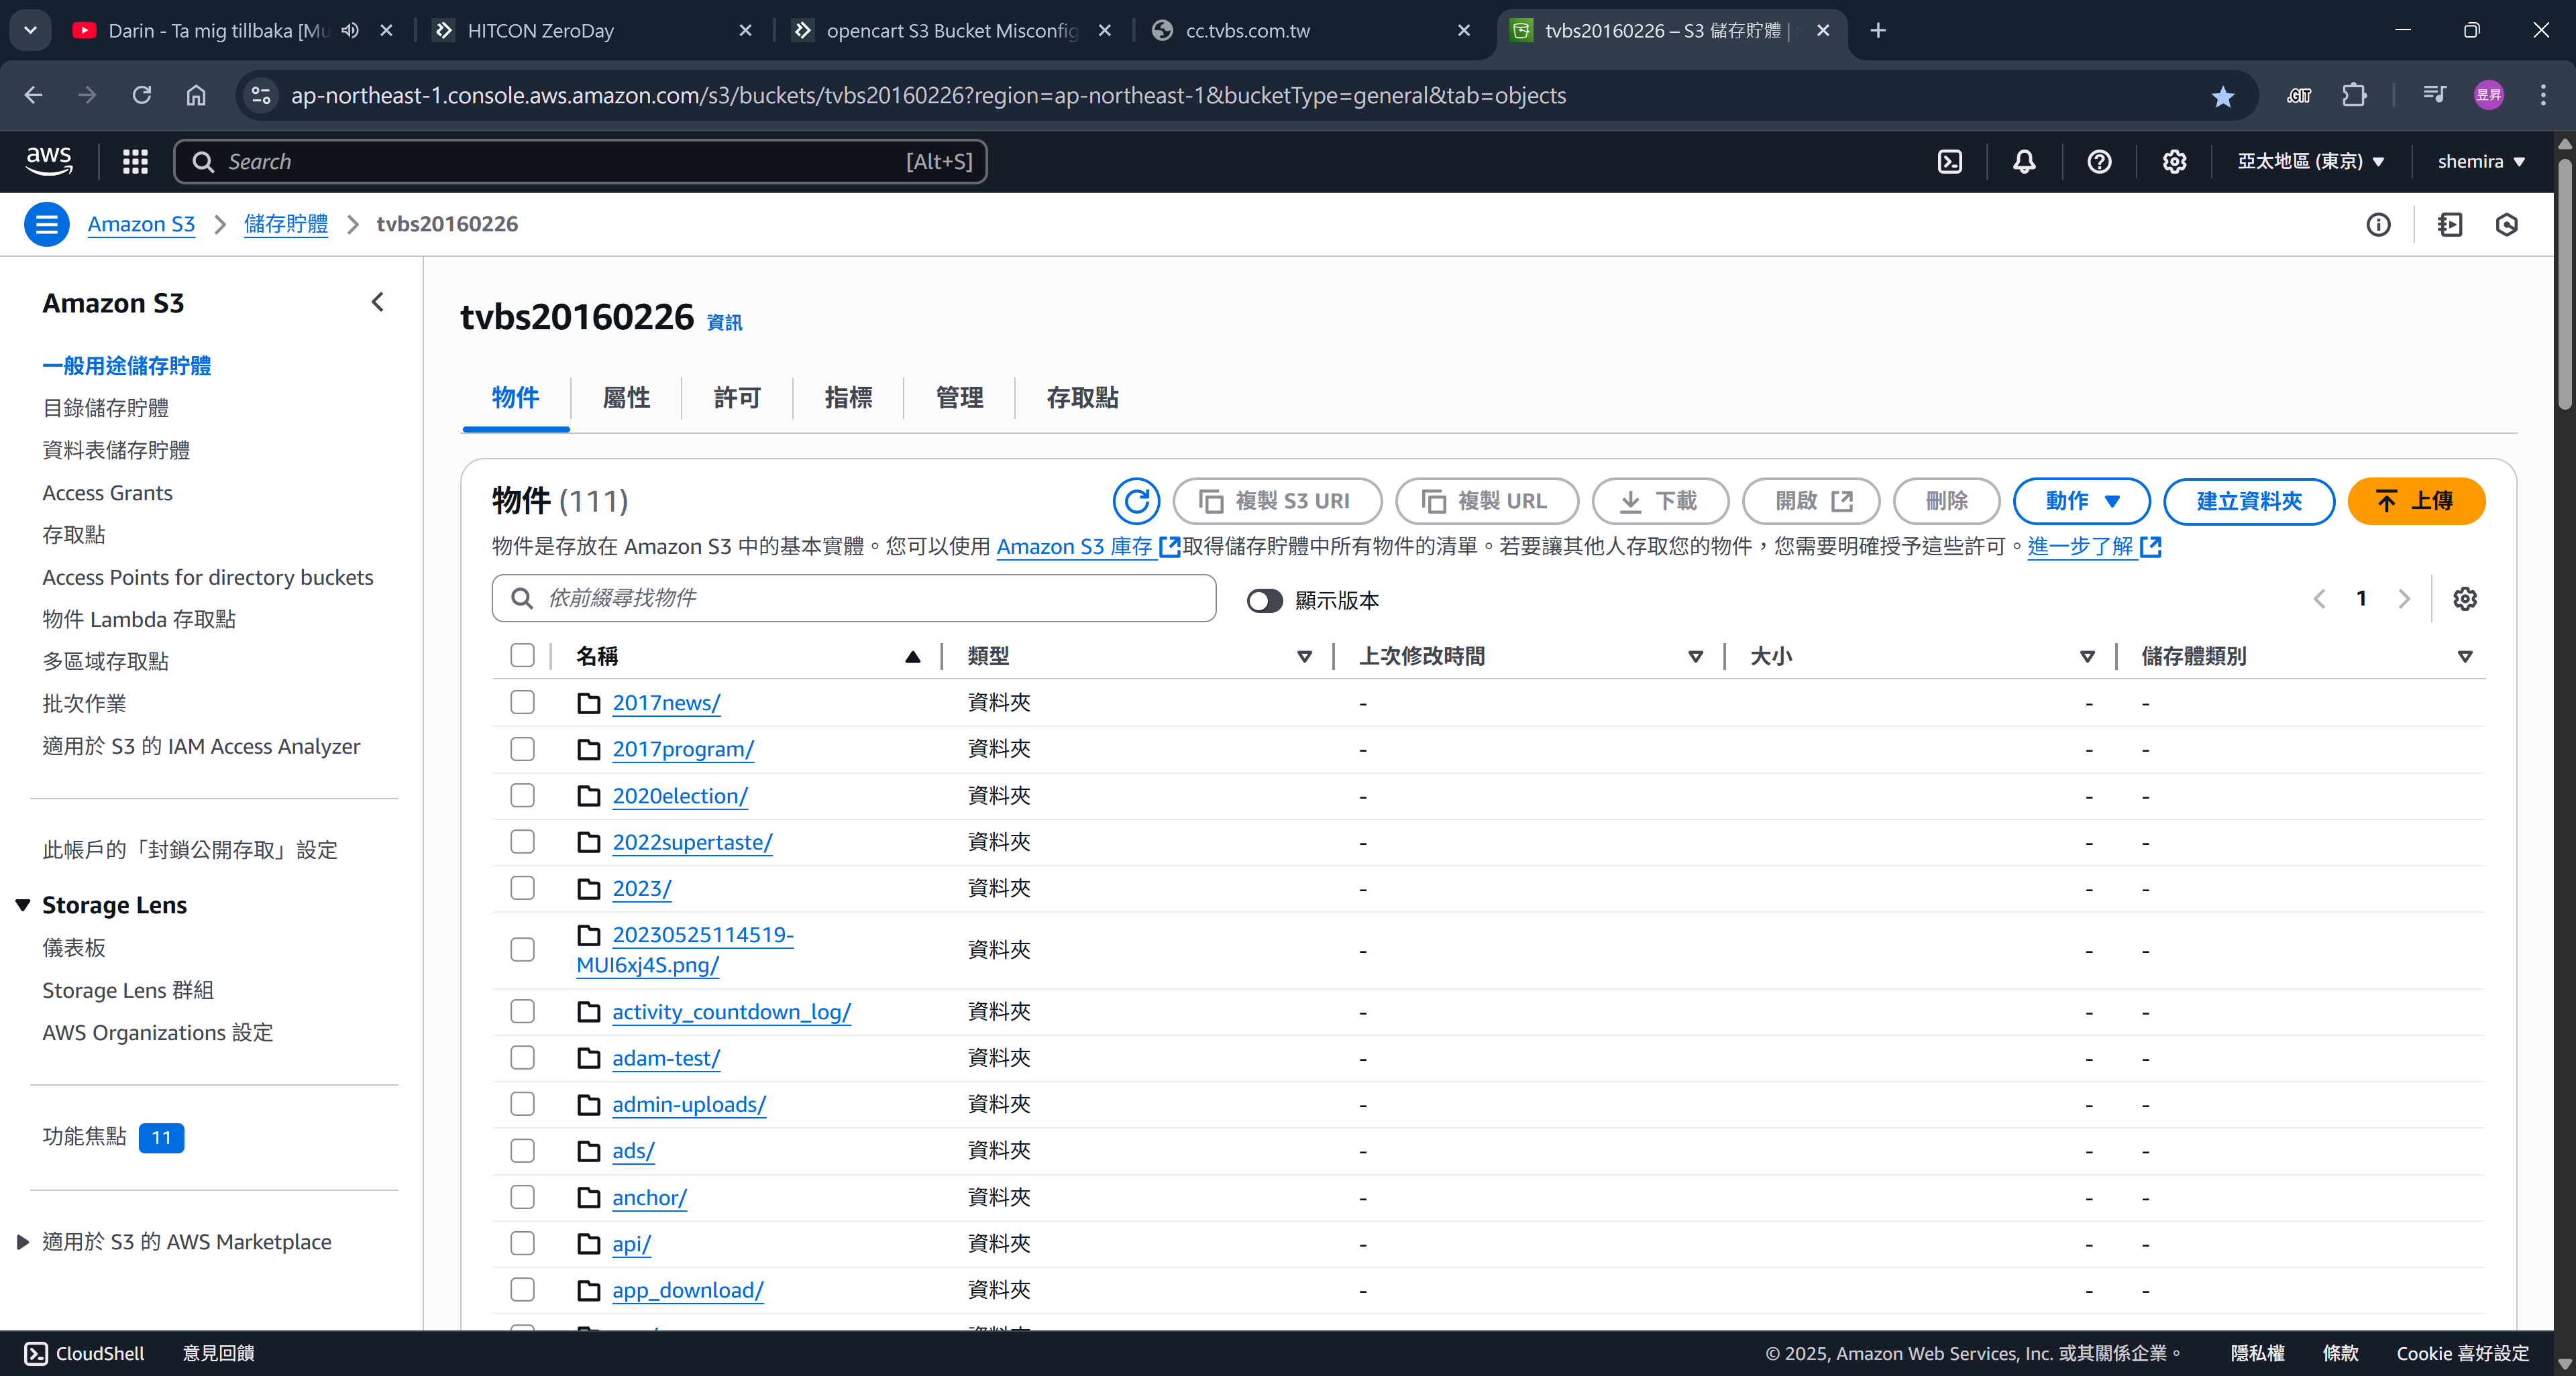Check the 2017news/ folder checkbox
The image size is (2576, 1376).
pos(522,703)
